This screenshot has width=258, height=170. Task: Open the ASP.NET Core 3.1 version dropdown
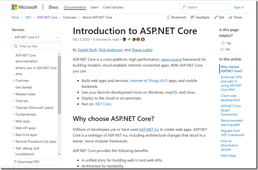coord(37,37)
